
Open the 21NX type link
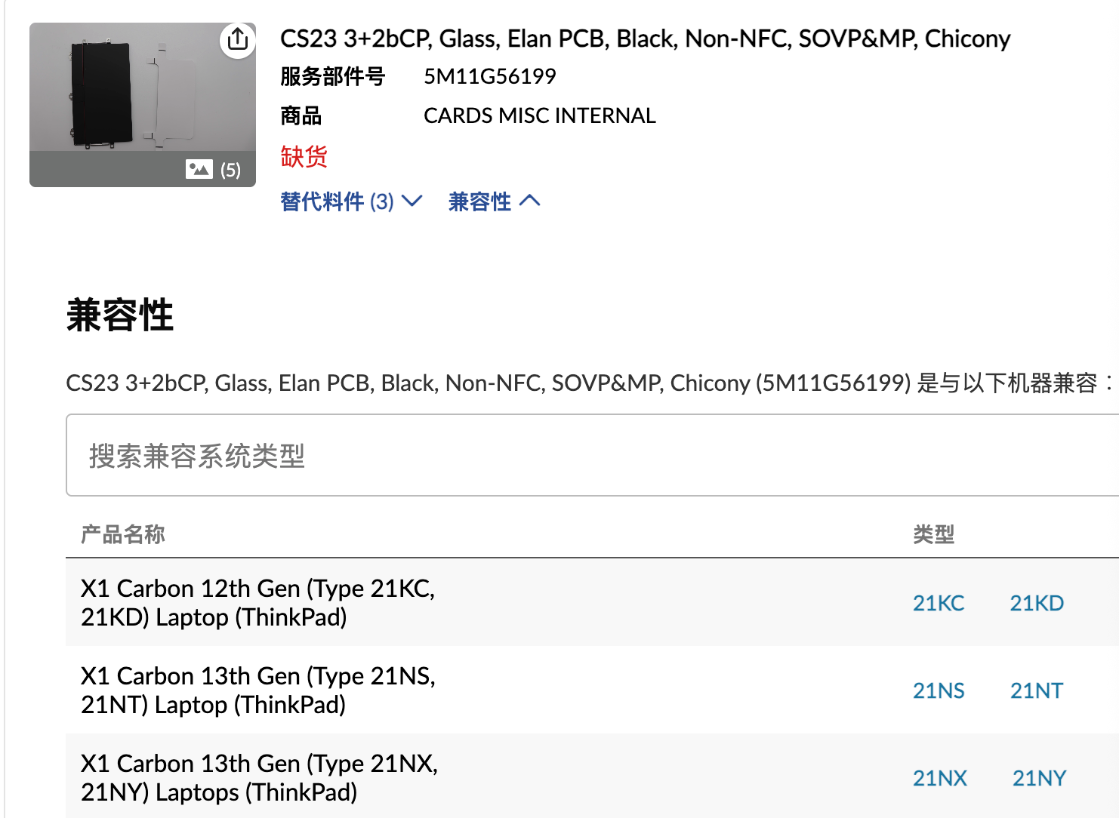coord(939,778)
